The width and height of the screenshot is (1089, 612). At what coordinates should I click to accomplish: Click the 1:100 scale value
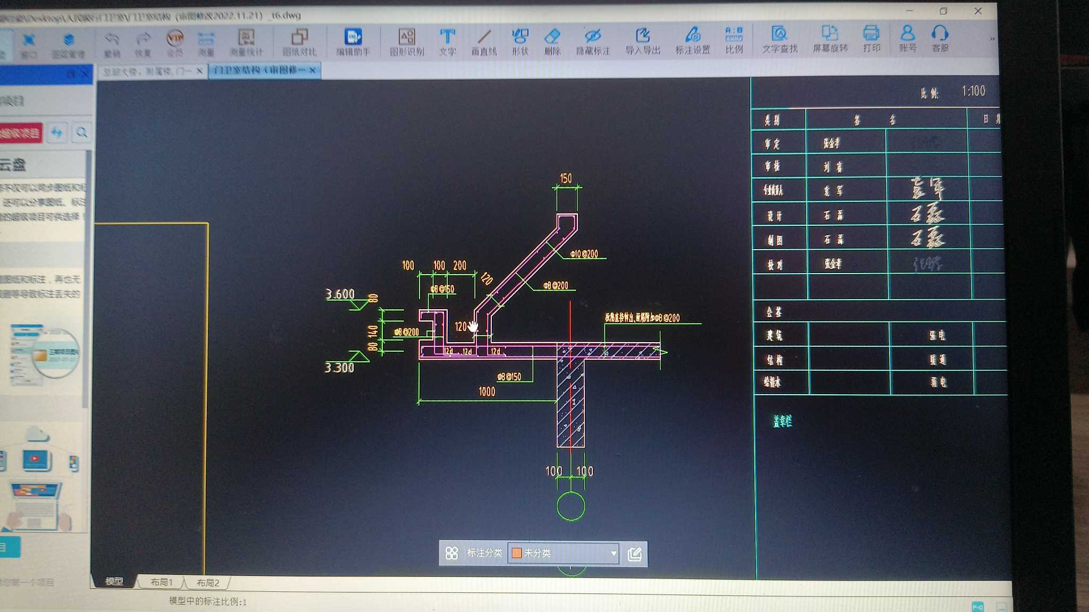tap(973, 91)
